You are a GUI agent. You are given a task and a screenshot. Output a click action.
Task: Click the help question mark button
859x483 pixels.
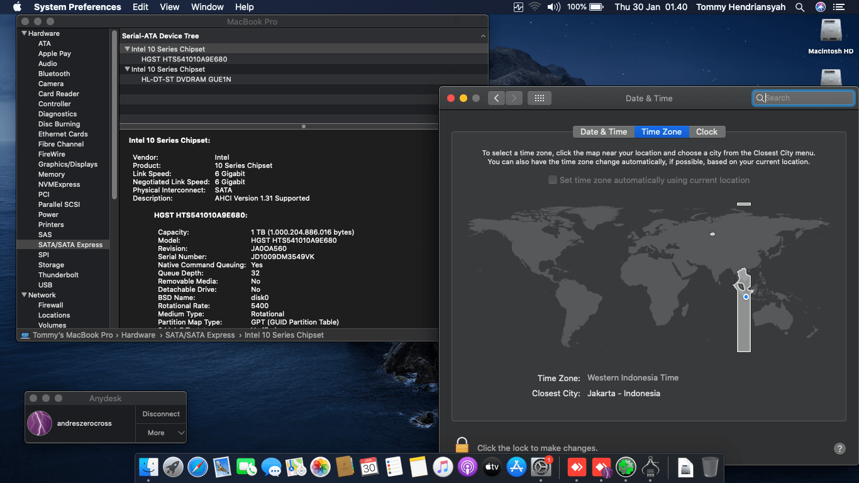pyautogui.click(x=840, y=448)
